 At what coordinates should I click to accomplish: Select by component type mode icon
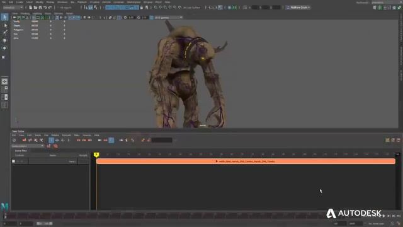coord(95,8)
